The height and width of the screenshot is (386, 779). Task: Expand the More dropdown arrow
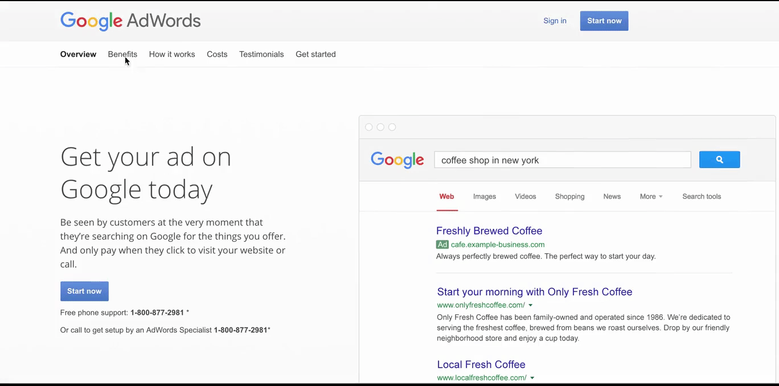[x=661, y=197]
